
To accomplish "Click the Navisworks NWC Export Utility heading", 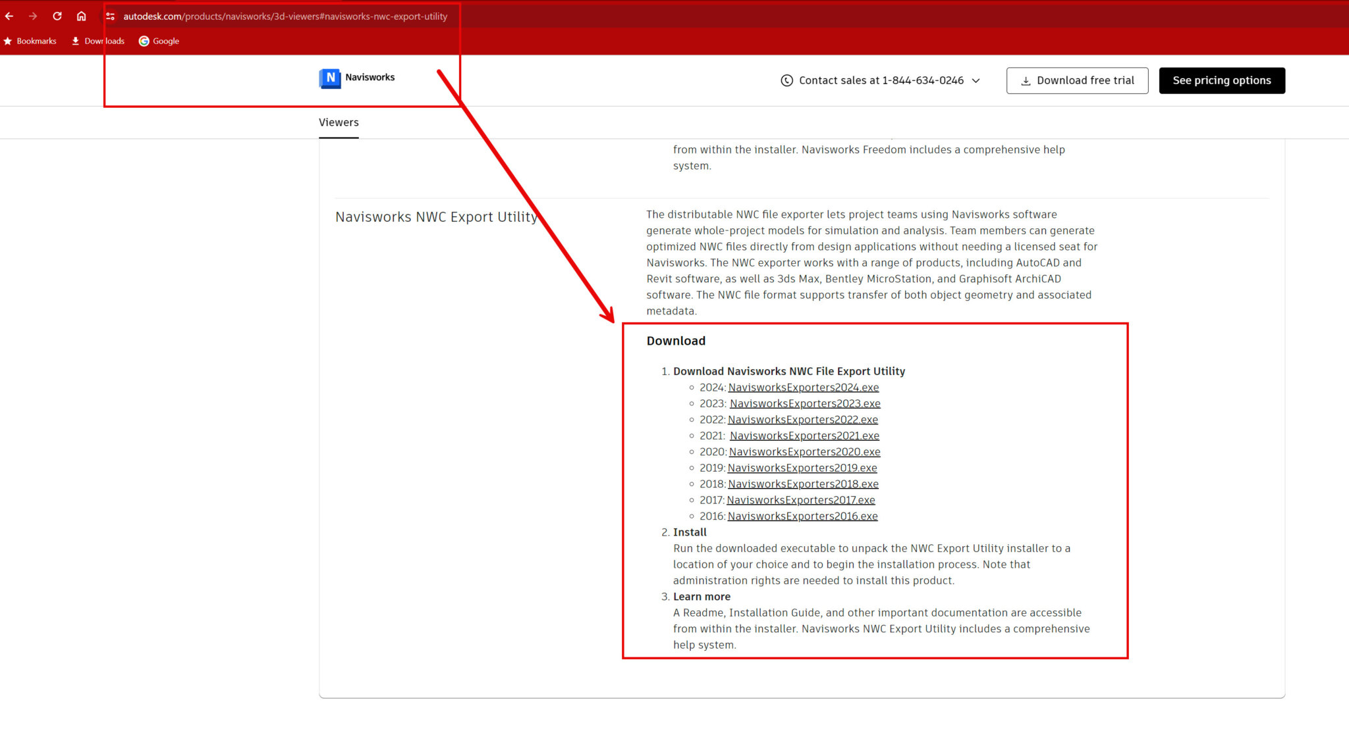I will click(x=437, y=217).
